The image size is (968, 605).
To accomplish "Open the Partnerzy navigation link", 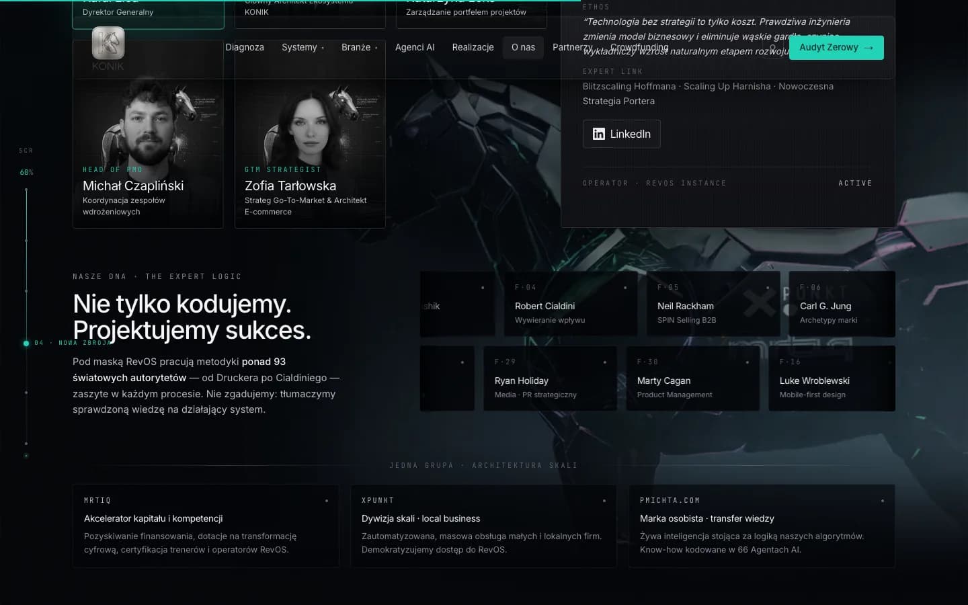I will pos(573,48).
